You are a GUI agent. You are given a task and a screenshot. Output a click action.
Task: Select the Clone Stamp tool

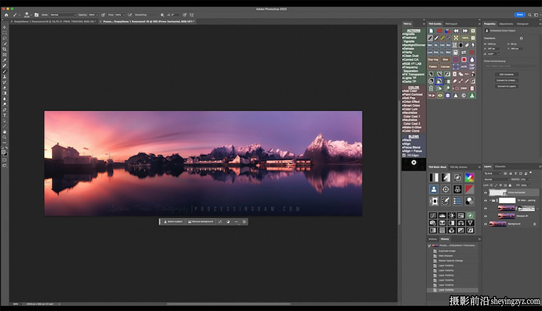tap(5, 77)
